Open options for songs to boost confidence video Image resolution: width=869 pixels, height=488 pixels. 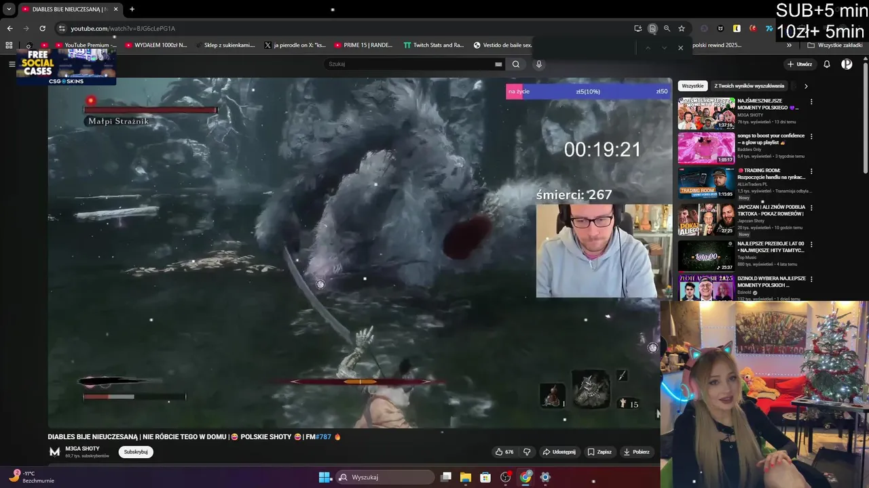pyautogui.click(x=811, y=136)
